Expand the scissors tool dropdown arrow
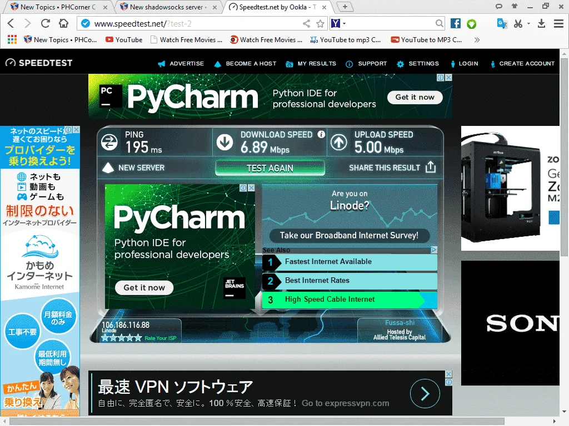 tap(529, 23)
